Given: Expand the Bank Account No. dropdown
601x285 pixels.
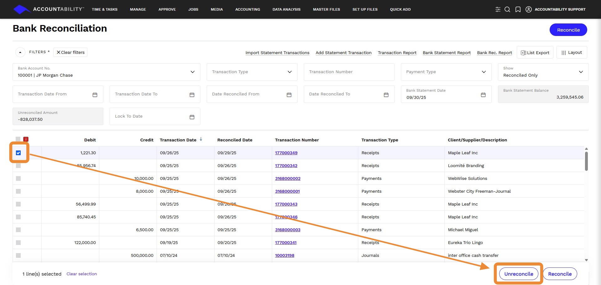Looking at the screenshot, I should pyautogui.click(x=106, y=72).
